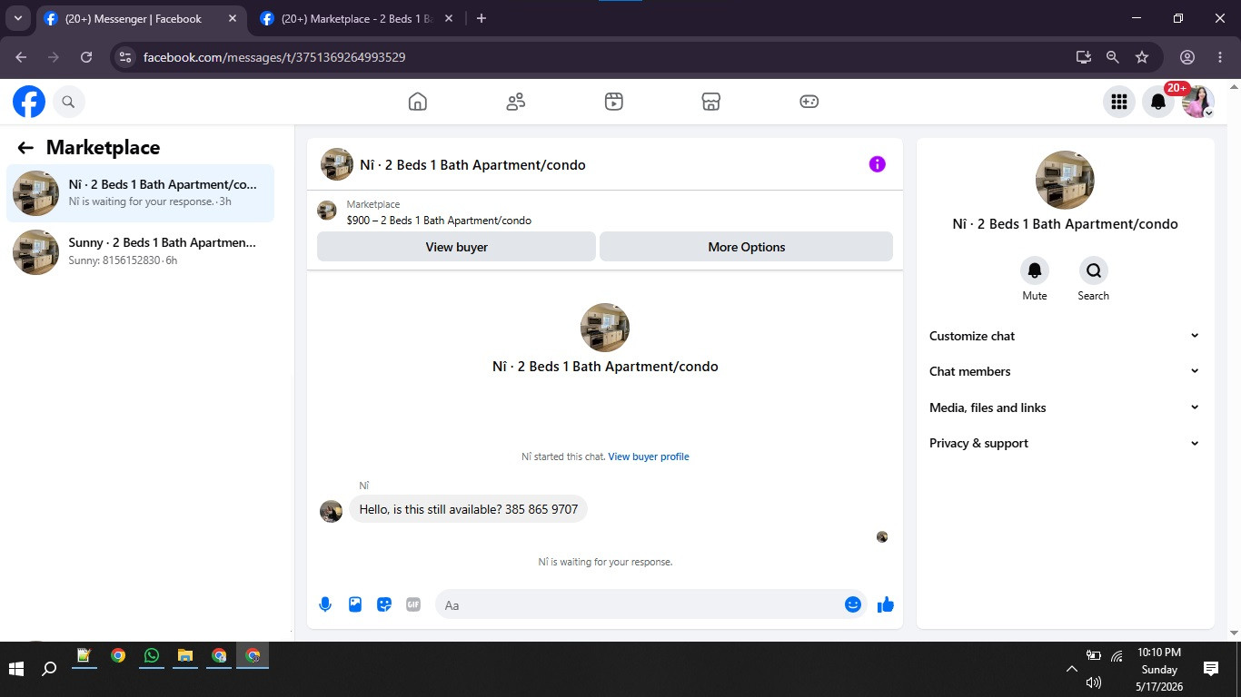Record a voice clip with the microphone icon

325,604
